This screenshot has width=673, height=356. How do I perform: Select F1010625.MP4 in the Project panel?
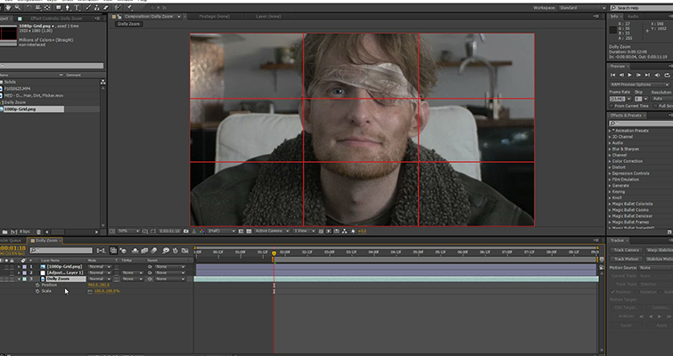[17, 89]
